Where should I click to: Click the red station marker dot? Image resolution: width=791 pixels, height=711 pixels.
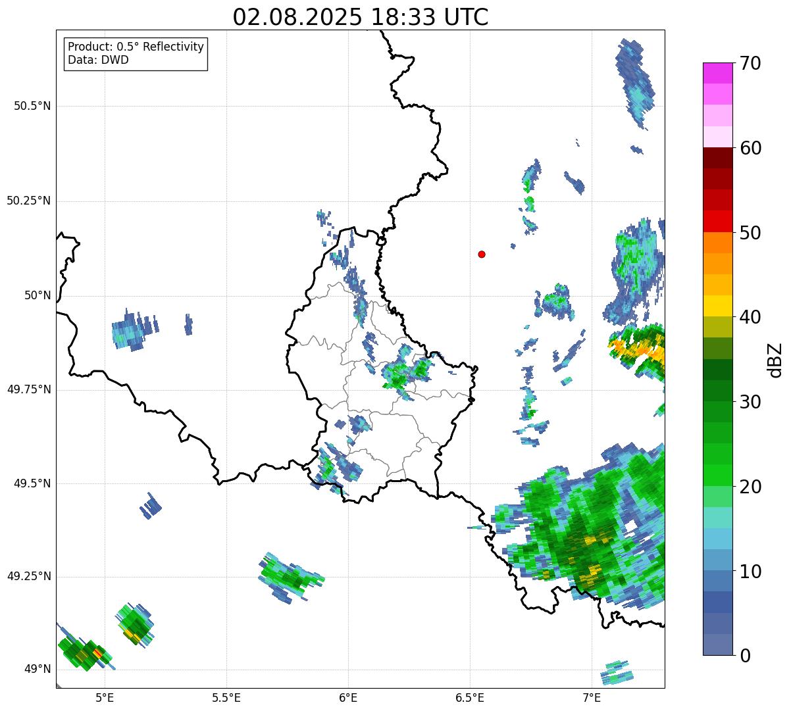[482, 254]
